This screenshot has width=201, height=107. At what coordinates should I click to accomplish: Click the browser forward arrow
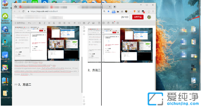pyautogui.click(x=19, y=11)
